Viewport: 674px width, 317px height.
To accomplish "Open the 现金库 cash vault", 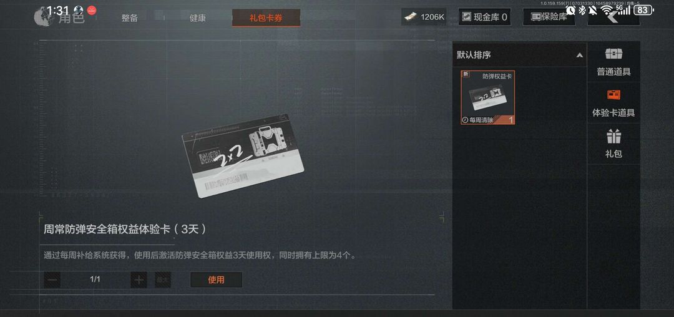I will pyautogui.click(x=484, y=17).
